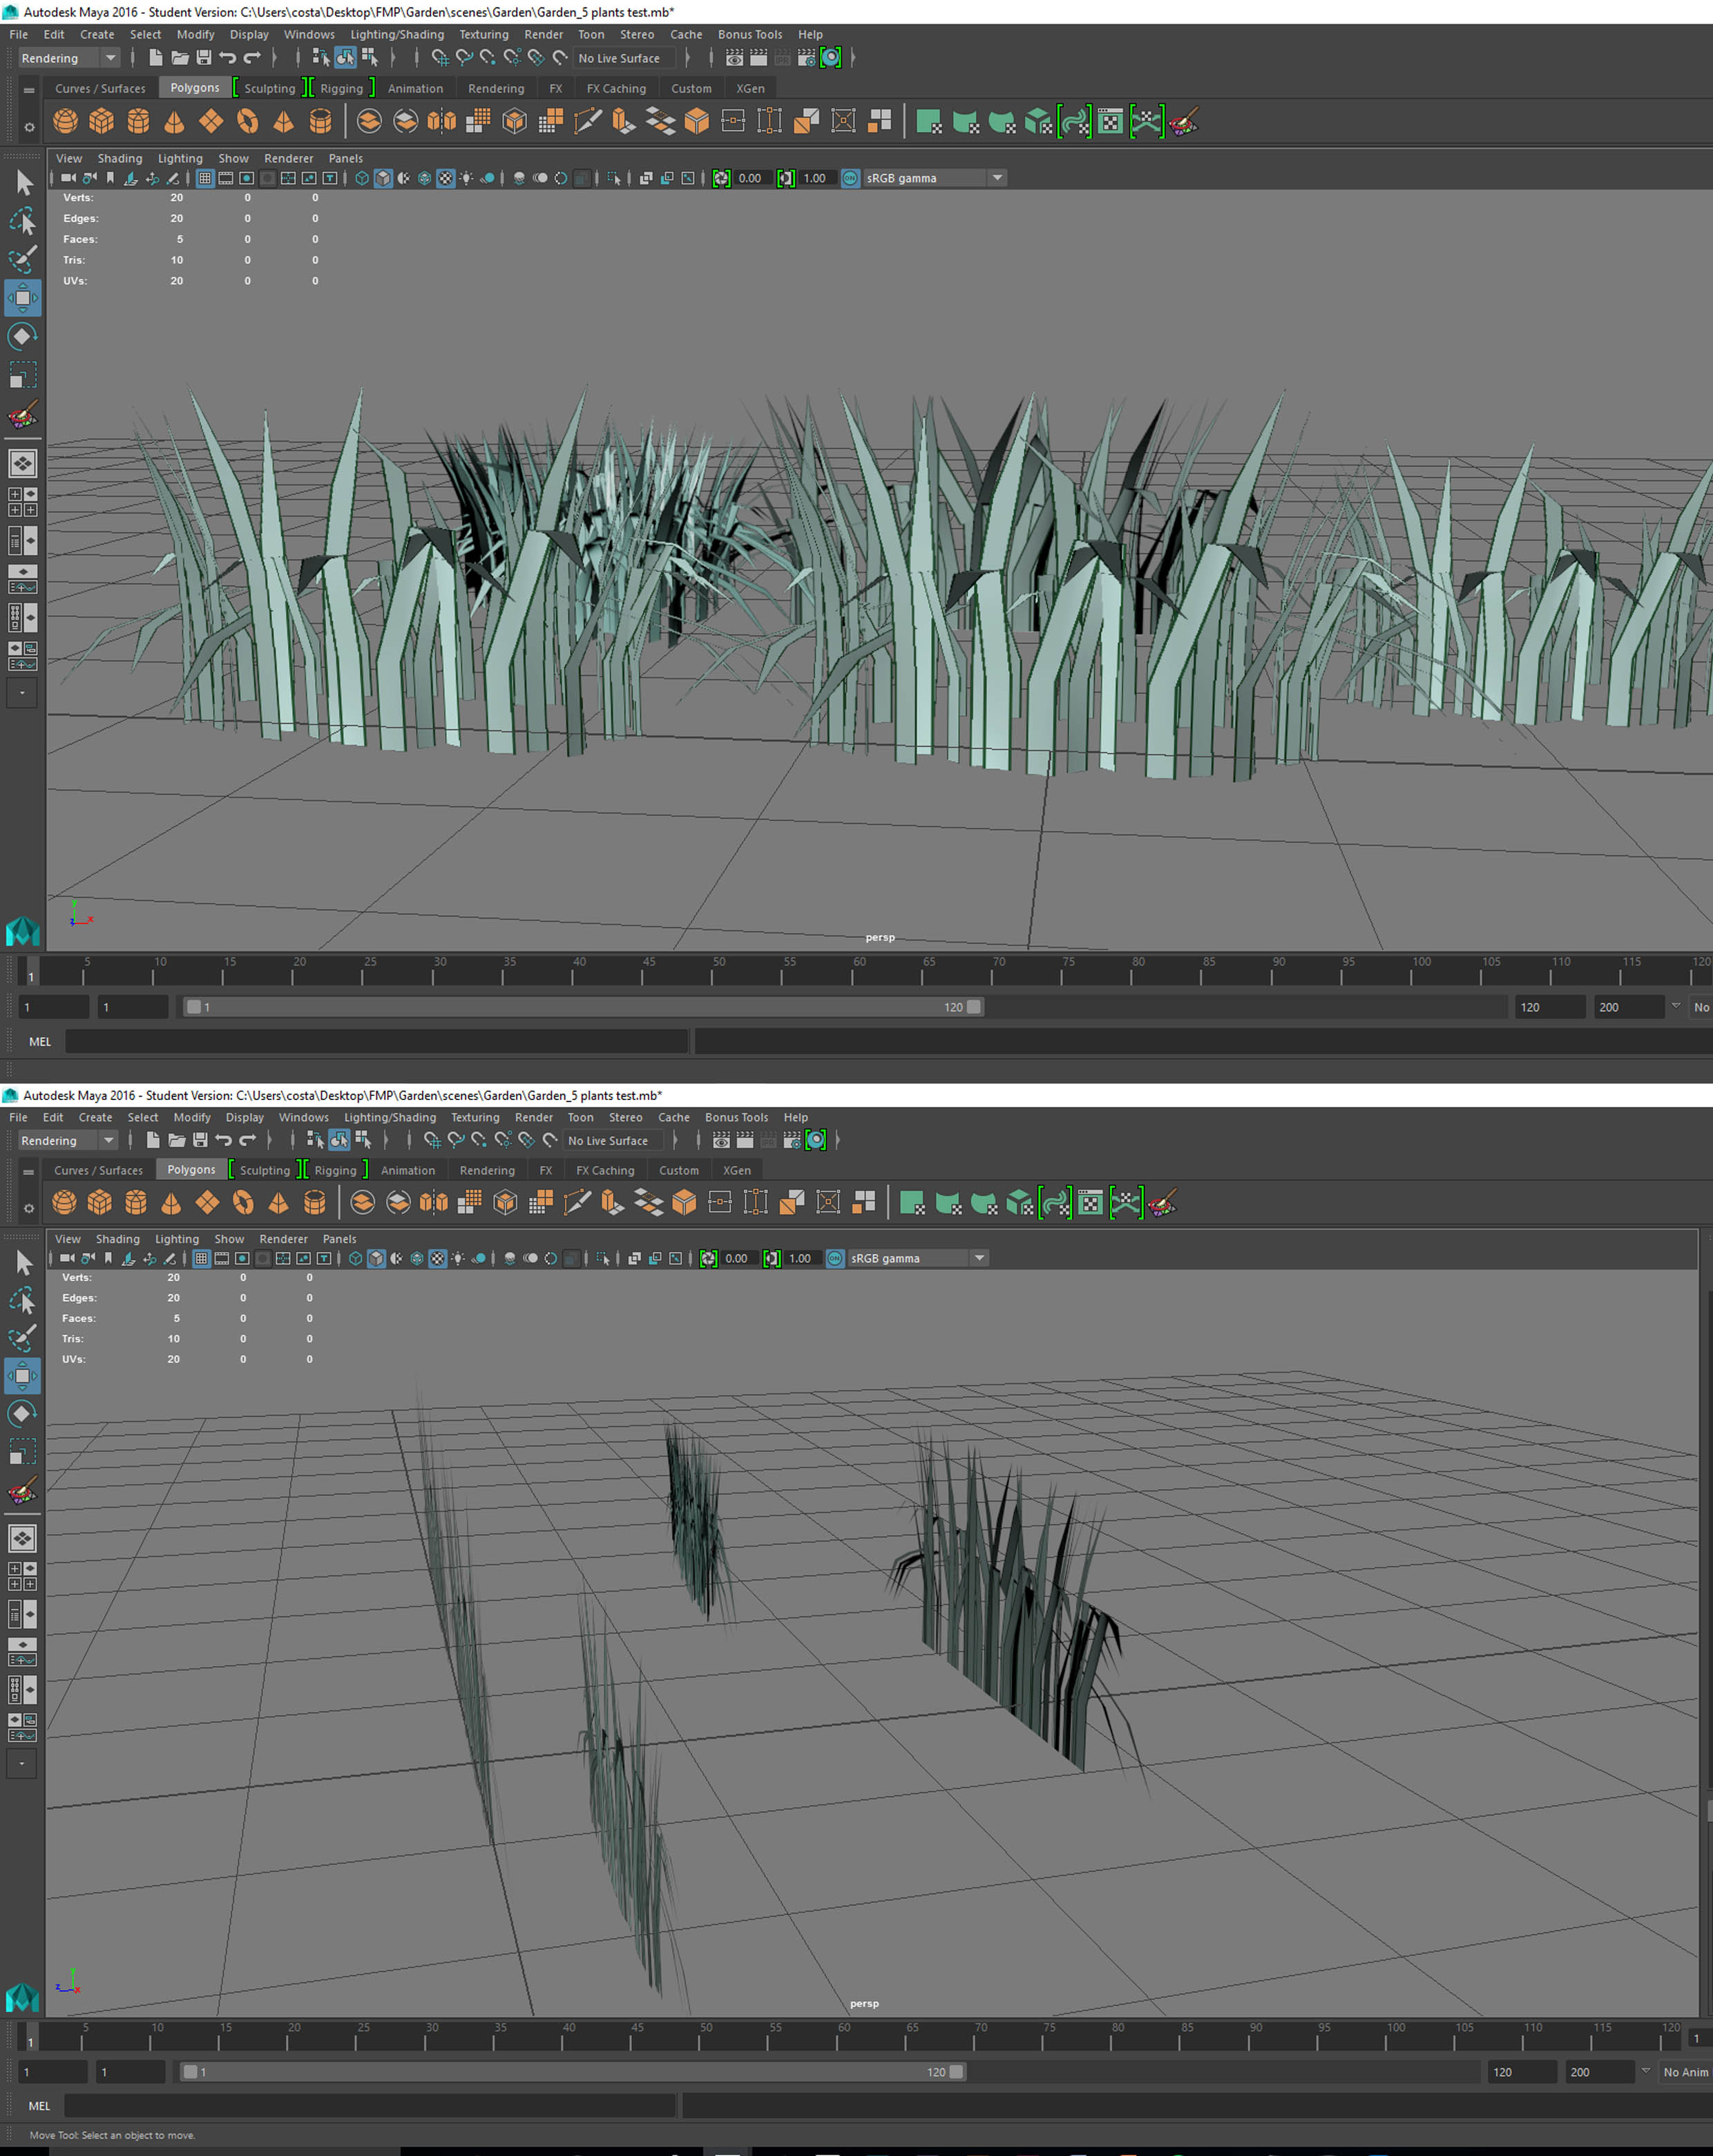This screenshot has width=1713, height=2156.
Task: Click polygon sphere icon in upper window shelf
Action: click(x=66, y=122)
